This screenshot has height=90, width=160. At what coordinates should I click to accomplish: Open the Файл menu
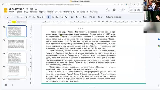pyautogui.click(x=12, y=12)
